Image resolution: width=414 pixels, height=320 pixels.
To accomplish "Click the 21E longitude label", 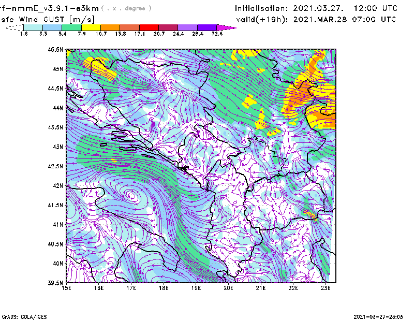I will tap(261, 288).
